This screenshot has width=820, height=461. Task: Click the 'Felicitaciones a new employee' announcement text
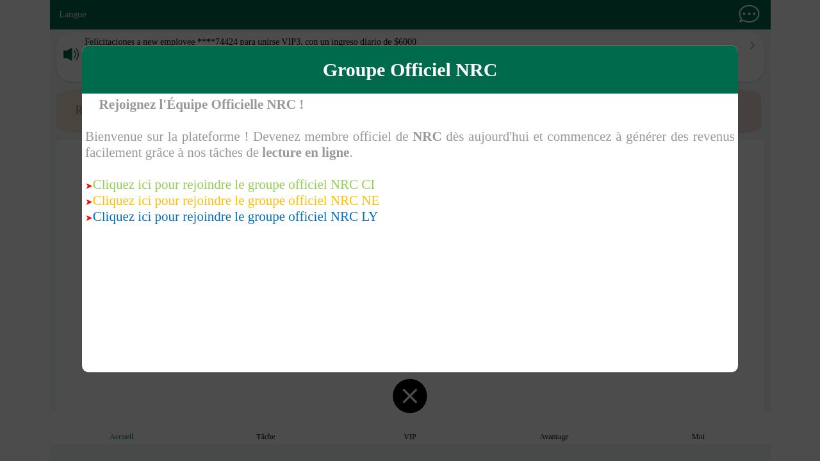(250, 42)
